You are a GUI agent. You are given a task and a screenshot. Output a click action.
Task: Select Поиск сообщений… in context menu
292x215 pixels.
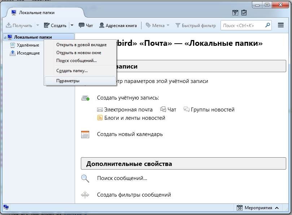click(80, 61)
